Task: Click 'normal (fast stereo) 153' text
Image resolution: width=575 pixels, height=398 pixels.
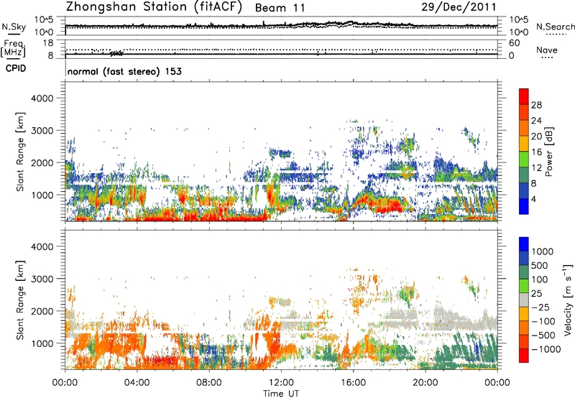Action: pyautogui.click(x=124, y=71)
